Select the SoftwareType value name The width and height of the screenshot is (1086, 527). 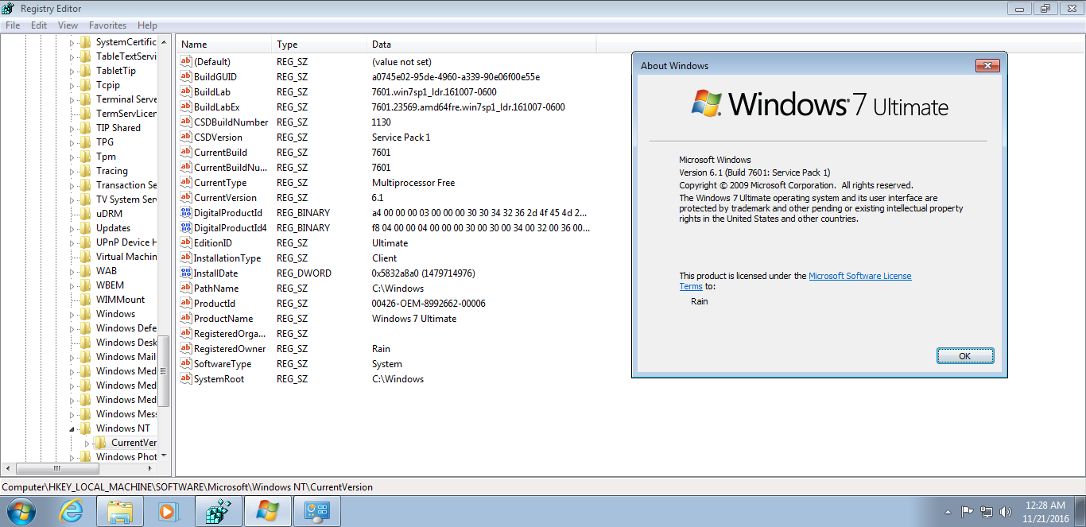coord(223,364)
